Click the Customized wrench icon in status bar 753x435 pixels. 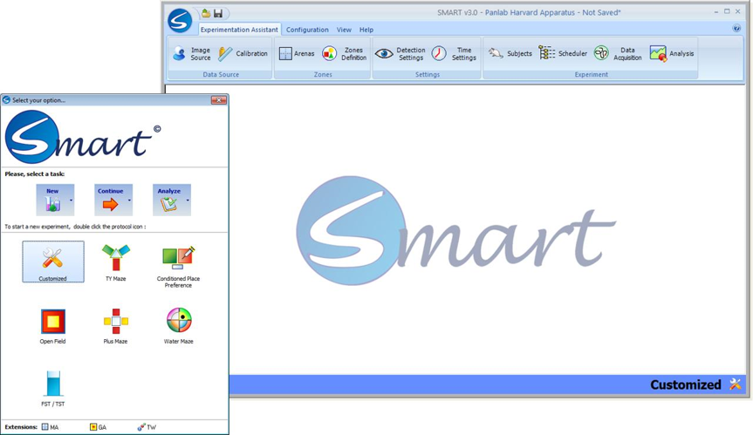(x=736, y=384)
